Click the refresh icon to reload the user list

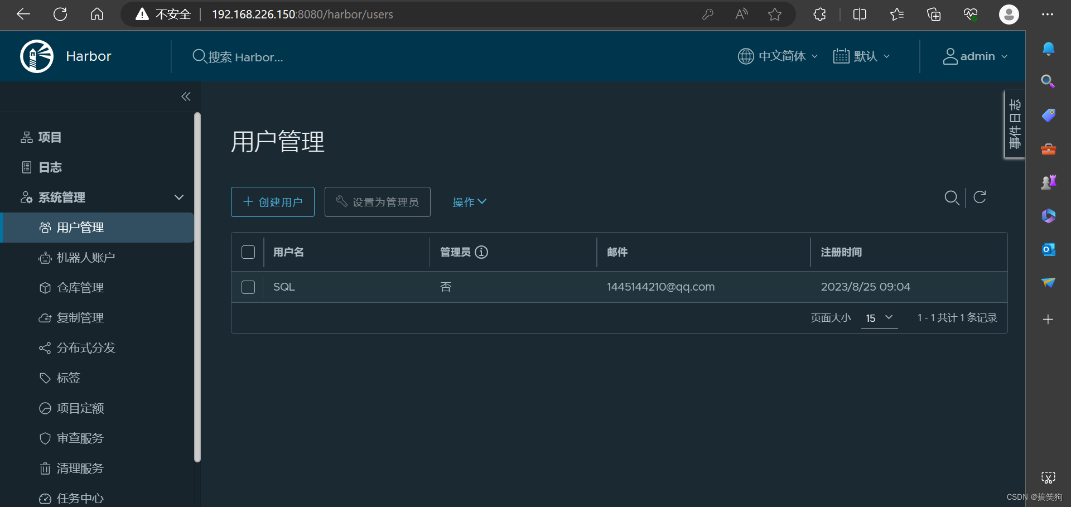(x=980, y=197)
